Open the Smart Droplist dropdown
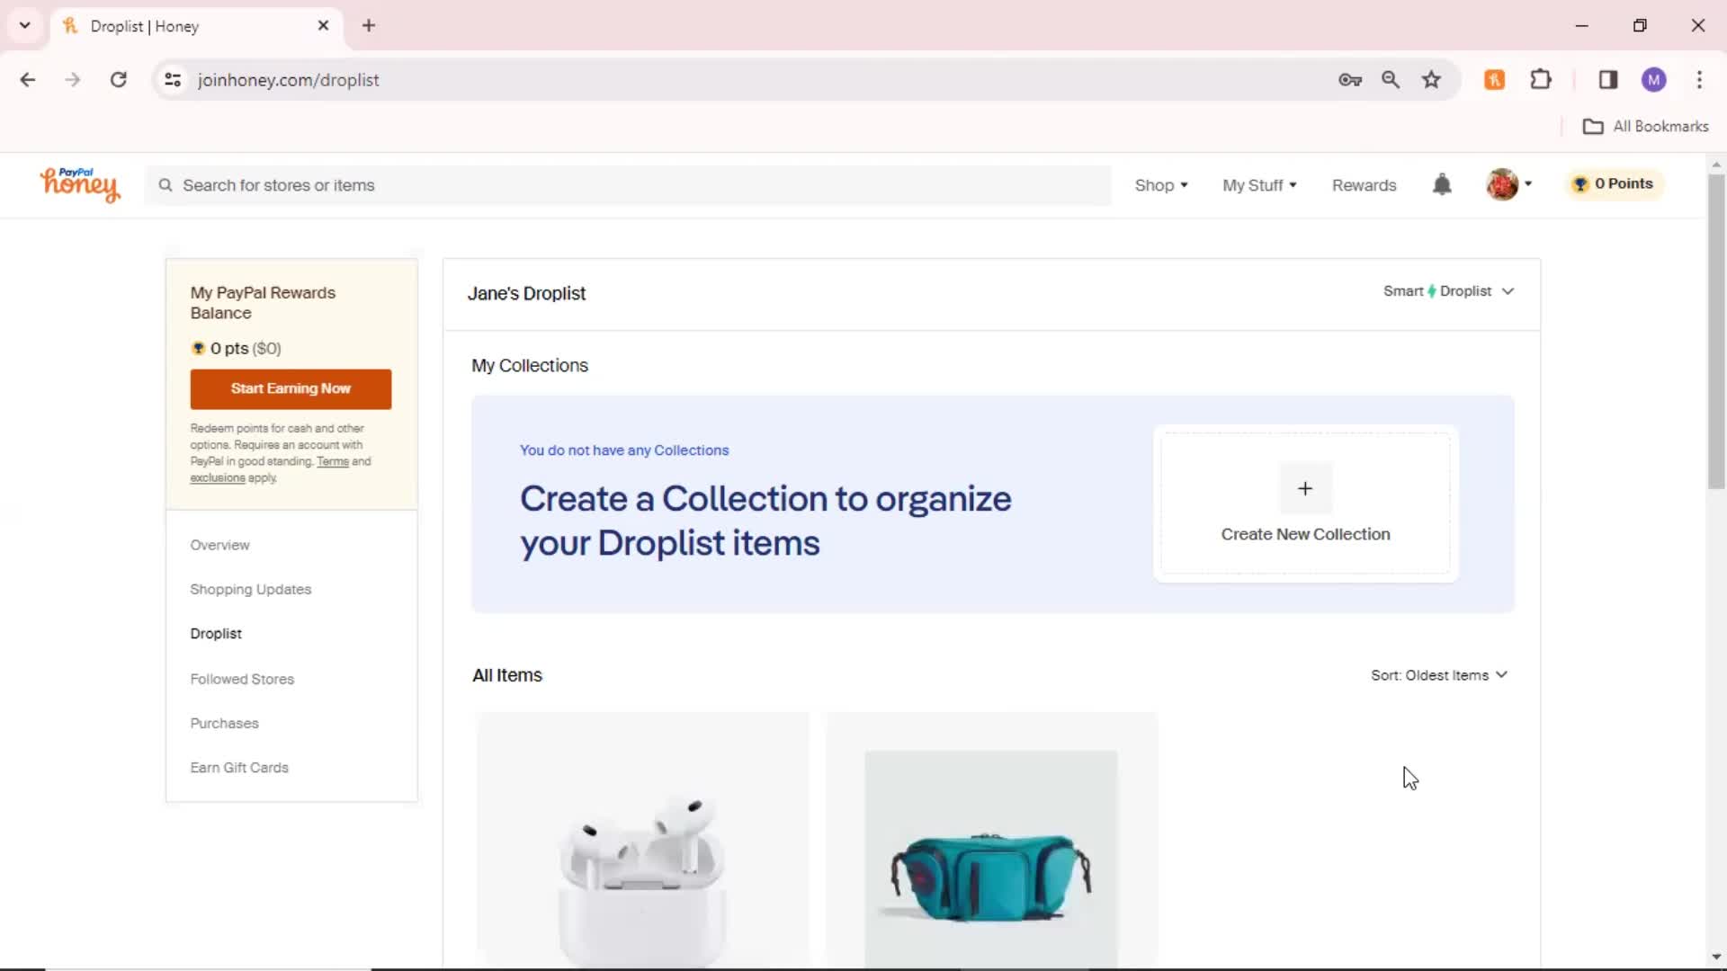The image size is (1727, 971). 1448,291
